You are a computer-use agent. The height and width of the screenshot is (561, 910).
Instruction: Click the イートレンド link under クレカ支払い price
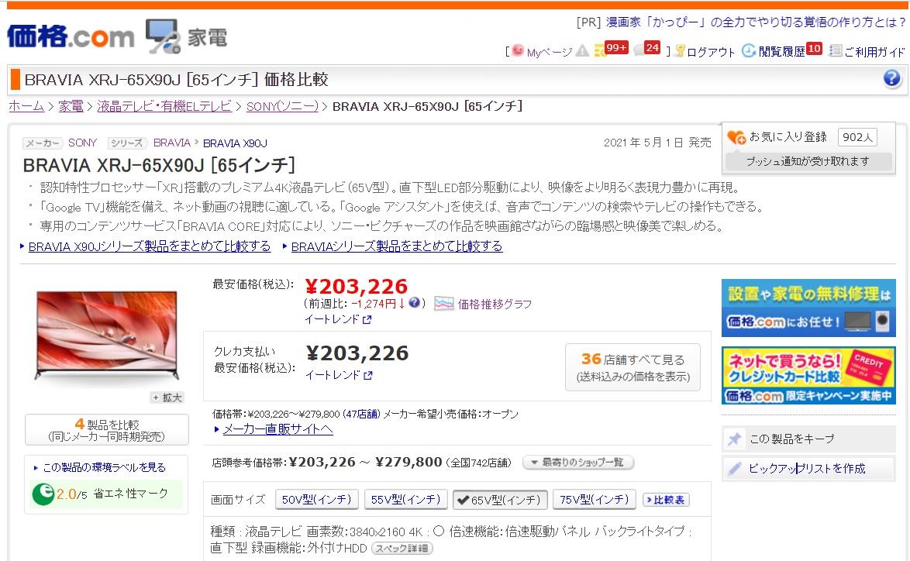[x=333, y=375]
